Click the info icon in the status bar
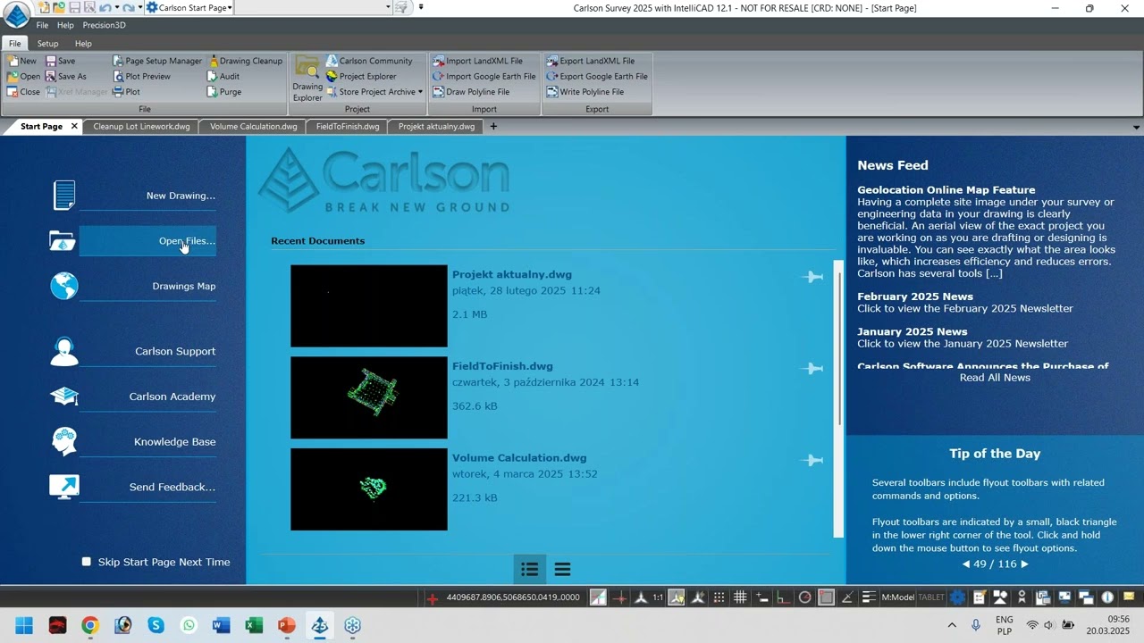 click(x=1107, y=597)
